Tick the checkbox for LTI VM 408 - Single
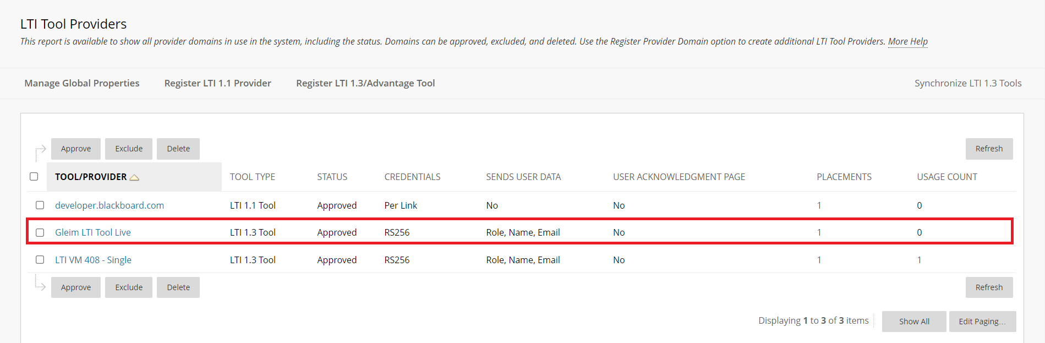The image size is (1045, 343). coord(40,260)
